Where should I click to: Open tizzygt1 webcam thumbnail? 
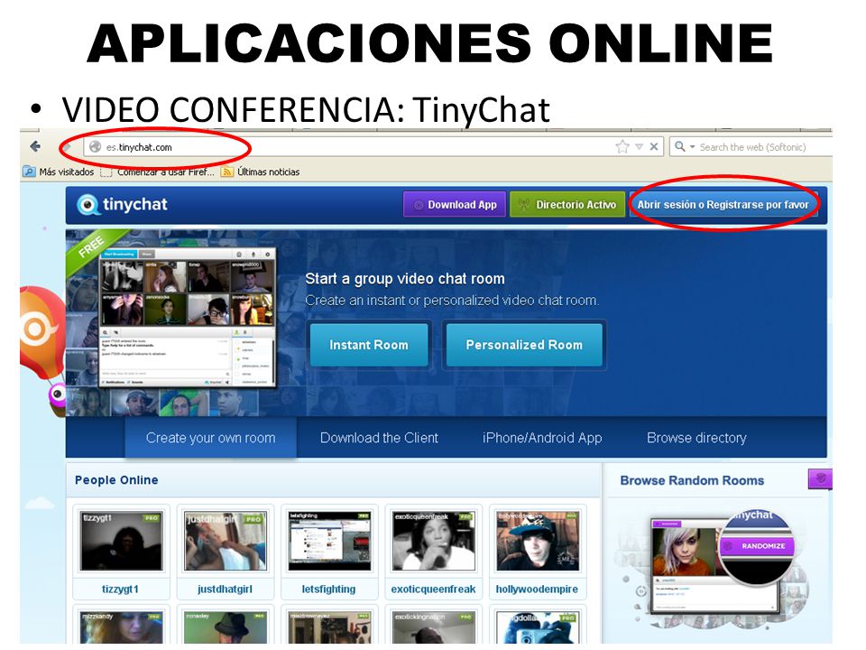click(122, 541)
